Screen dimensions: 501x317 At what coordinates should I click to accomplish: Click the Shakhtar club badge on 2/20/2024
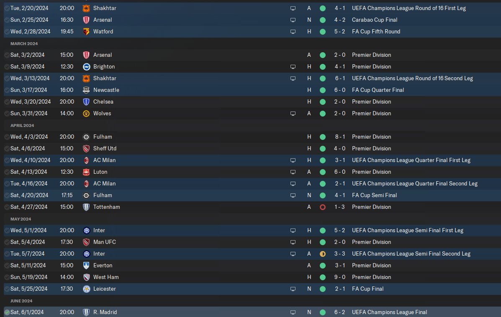tap(86, 8)
